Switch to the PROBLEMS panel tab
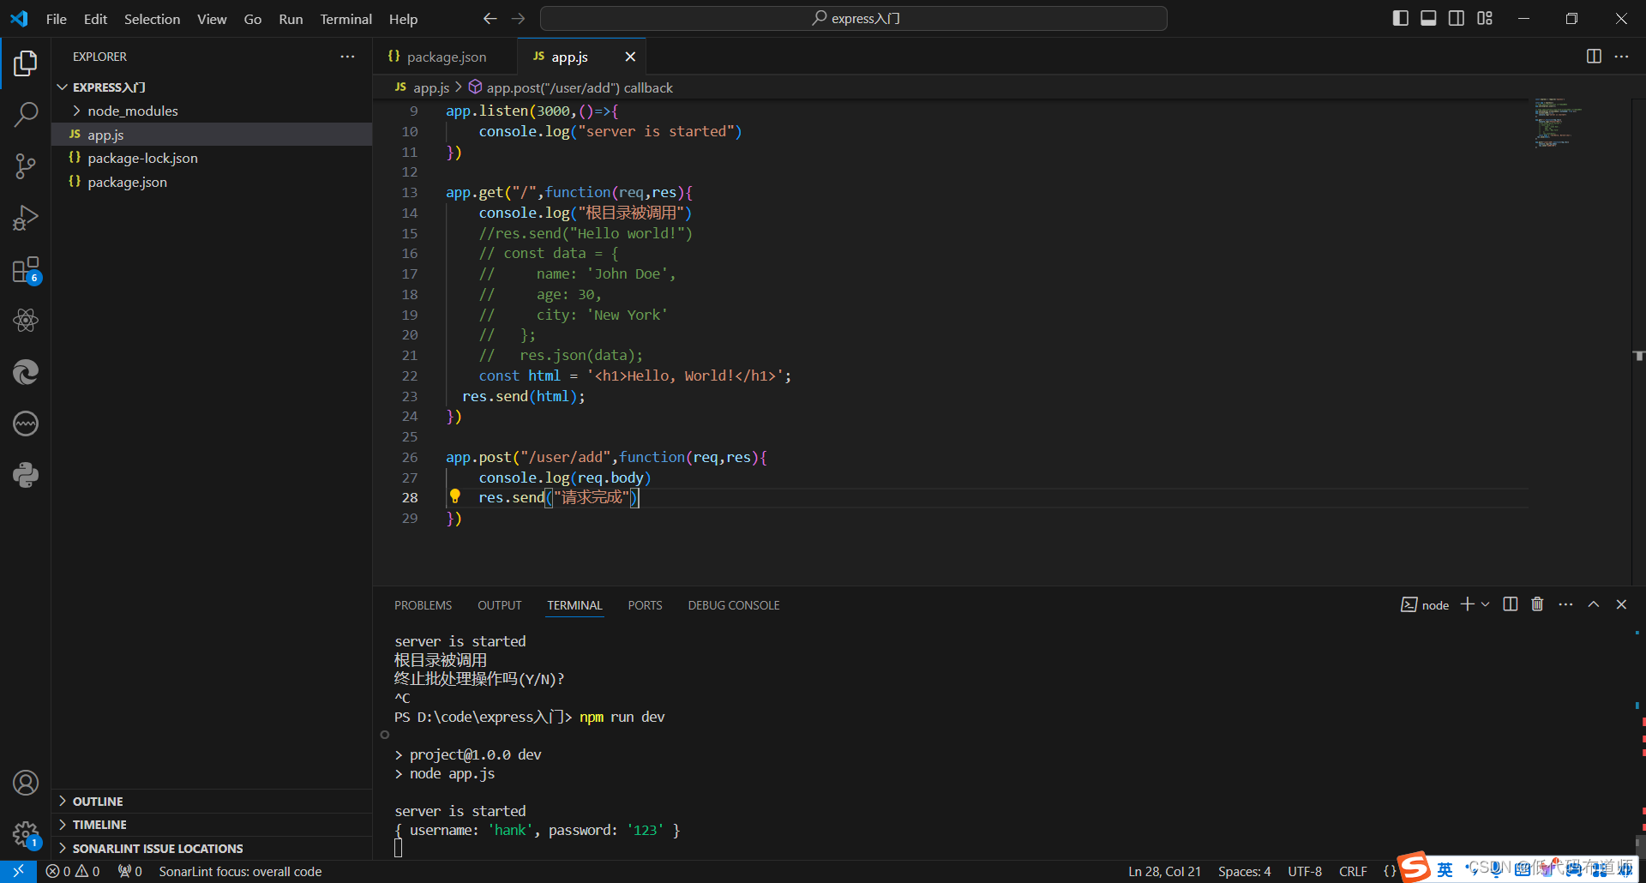 [423, 605]
